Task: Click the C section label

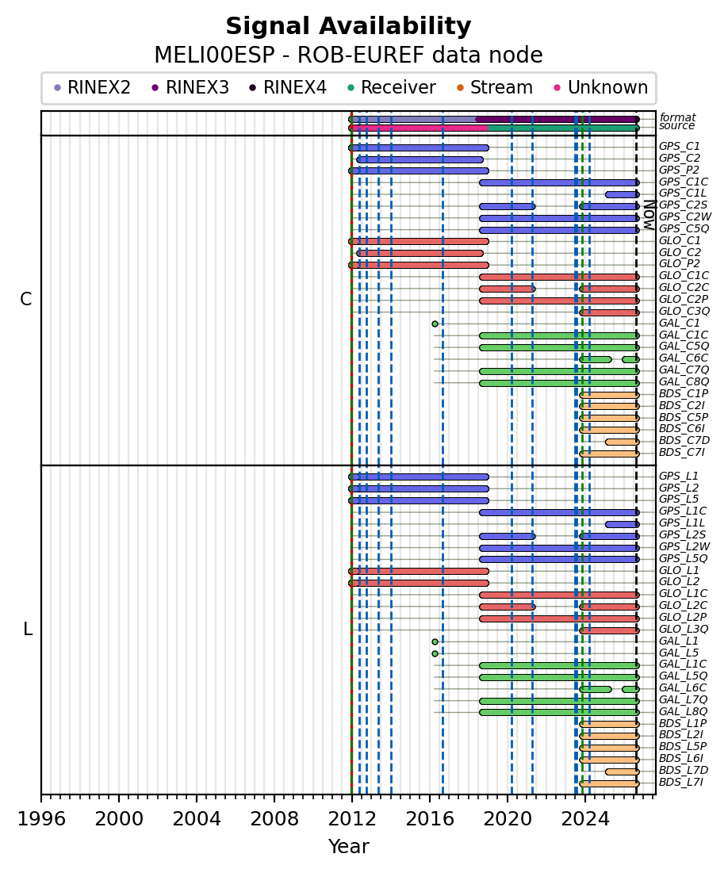Action: [x=25, y=300]
